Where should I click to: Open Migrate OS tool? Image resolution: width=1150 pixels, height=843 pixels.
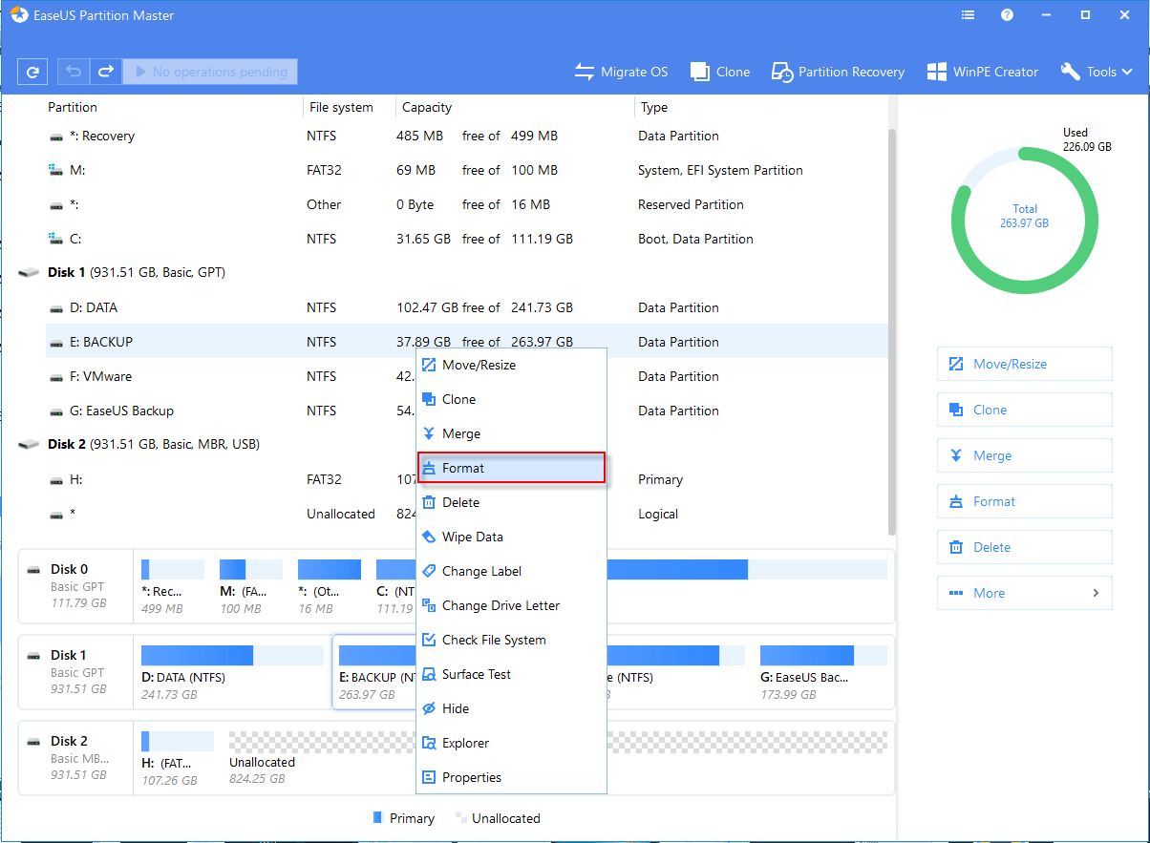tap(621, 72)
